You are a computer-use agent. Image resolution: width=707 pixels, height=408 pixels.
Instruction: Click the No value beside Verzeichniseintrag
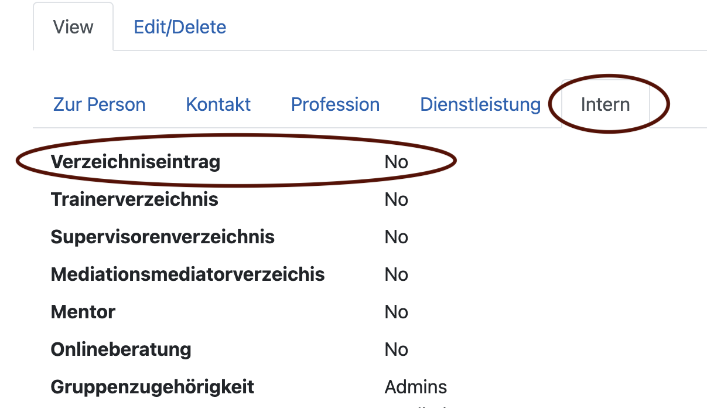point(396,162)
